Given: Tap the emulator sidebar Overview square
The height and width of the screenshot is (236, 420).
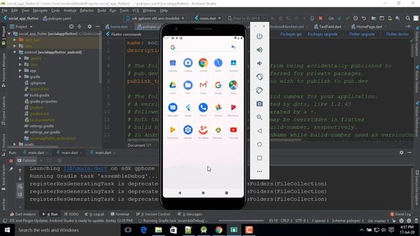Looking at the screenshot, I should (x=259, y=158).
